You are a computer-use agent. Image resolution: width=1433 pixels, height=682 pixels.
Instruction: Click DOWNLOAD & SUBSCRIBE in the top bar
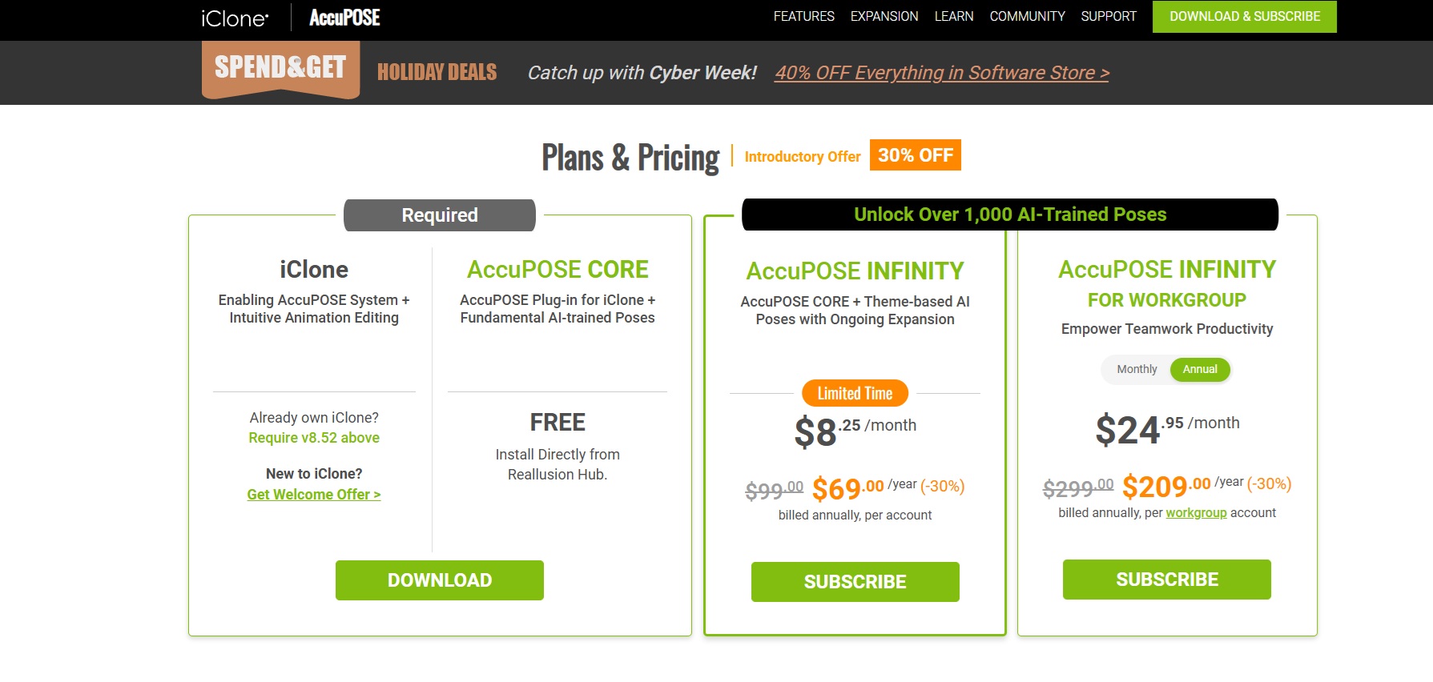point(1244,16)
